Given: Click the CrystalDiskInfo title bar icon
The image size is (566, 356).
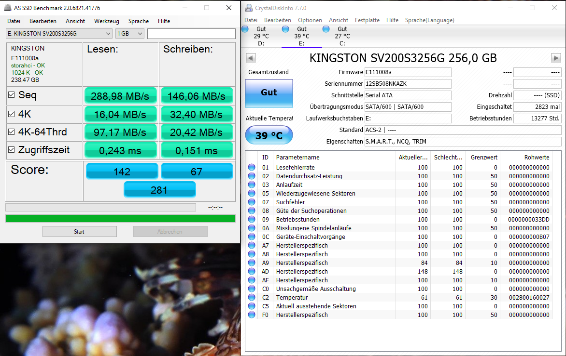Looking at the screenshot, I should [x=248, y=8].
